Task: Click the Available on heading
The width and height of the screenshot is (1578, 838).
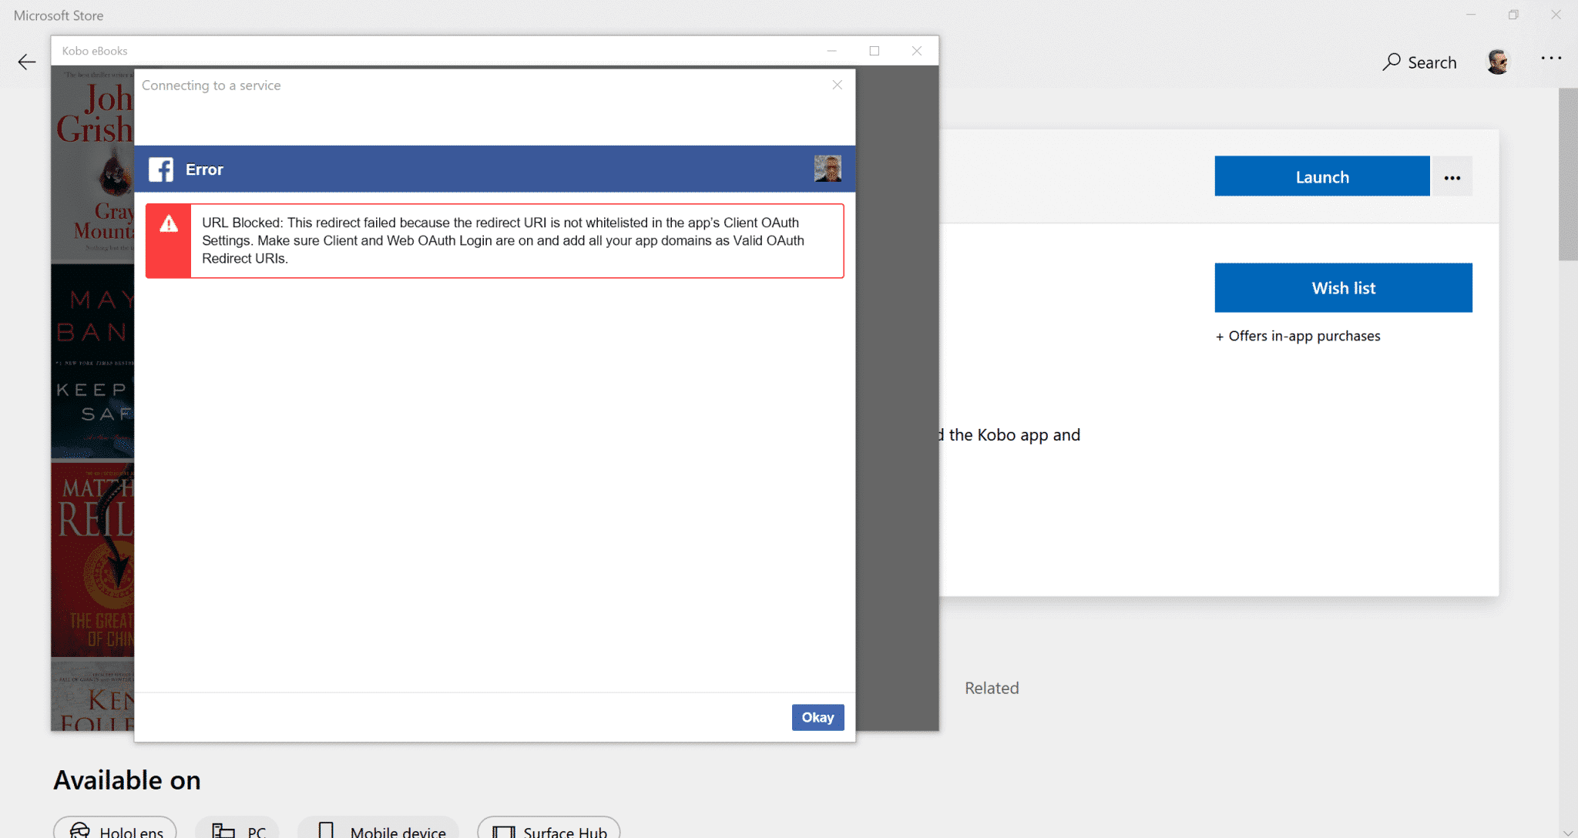Action: pyautogui.click(x=127, y=780)
